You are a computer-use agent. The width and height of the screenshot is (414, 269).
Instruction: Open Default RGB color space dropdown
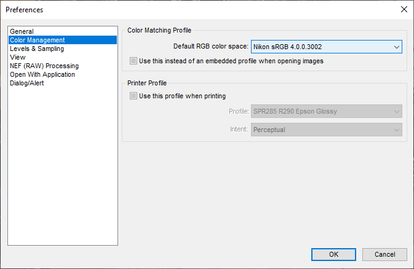(x=327, y=47)
